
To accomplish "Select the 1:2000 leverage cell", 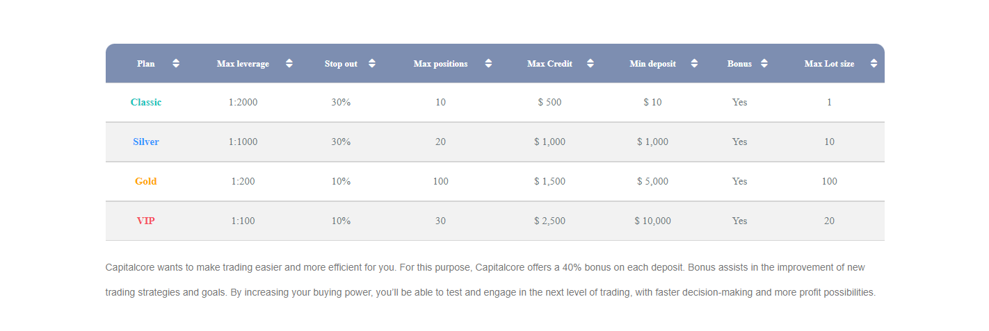I will (243, 102).
